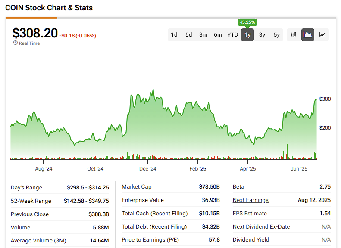Click the COIN Stock Chart & Stats heading
Viewport: 341px width, 248px height.
pos(49,8)
